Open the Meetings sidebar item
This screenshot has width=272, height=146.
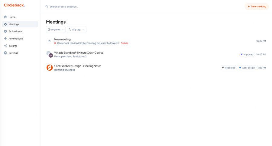(14, 24)
